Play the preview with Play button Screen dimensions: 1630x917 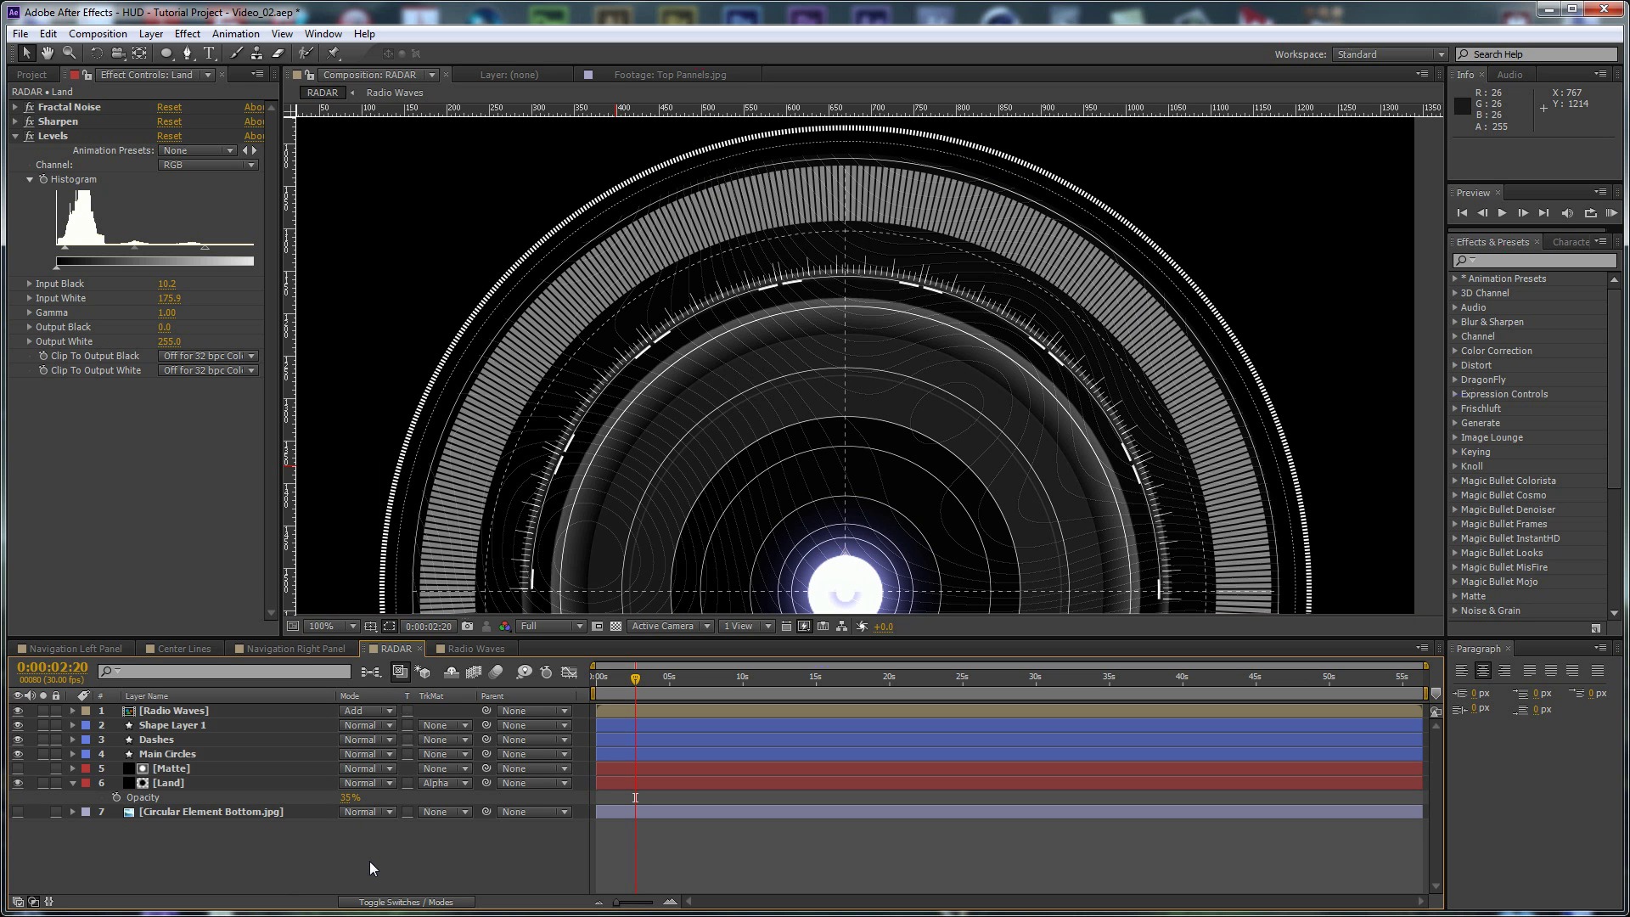[1502, 213]
